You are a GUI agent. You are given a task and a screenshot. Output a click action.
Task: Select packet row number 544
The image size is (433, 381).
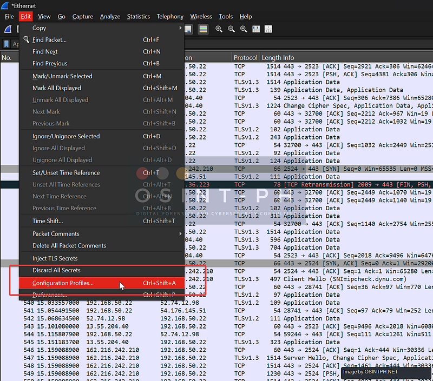[x=216, y=334]
